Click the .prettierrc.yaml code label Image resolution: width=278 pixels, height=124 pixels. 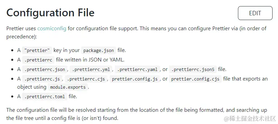coord(137,69)
